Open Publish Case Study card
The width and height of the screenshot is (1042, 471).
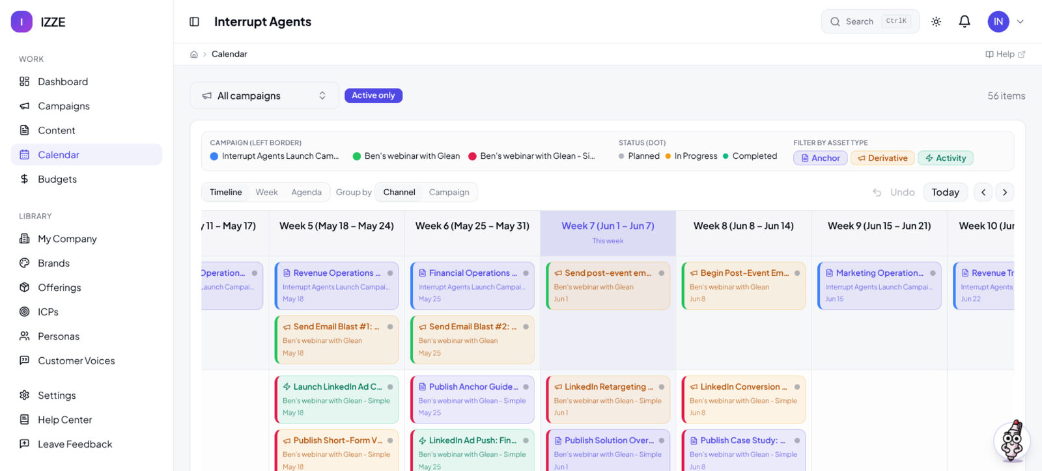pyautogui.click(x=744, y=450)
